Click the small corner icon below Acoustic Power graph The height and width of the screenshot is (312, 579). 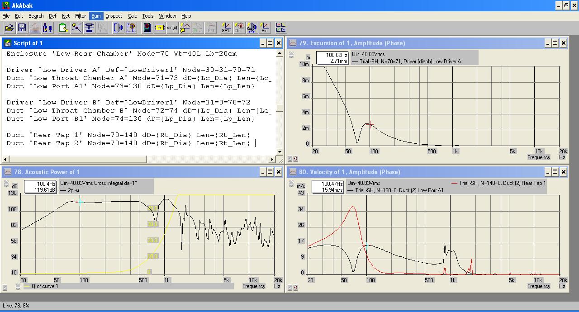tap(5, 287)
